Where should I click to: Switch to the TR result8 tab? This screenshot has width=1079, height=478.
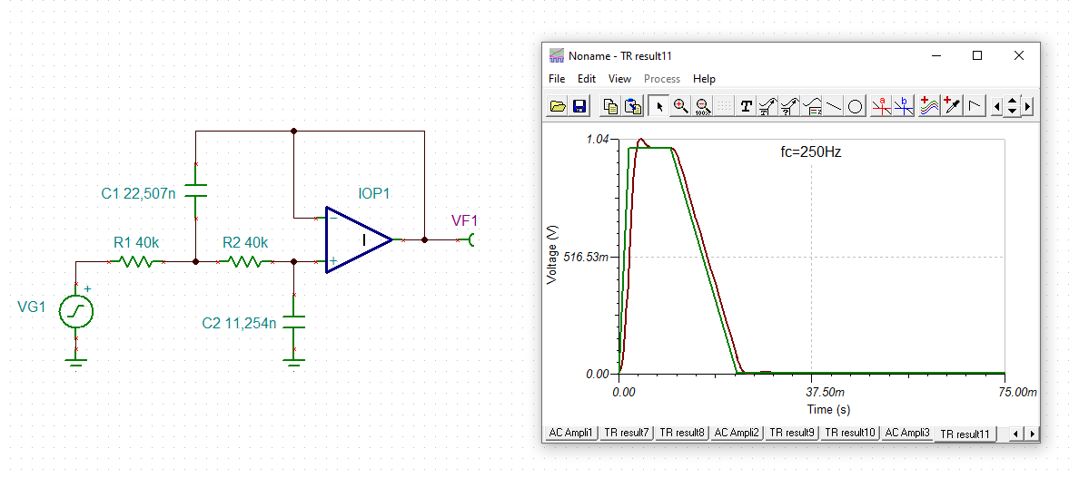[681, 433]
